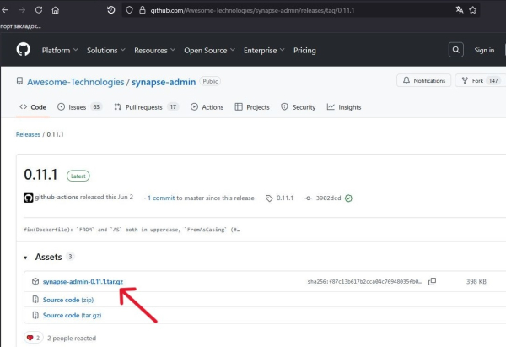Click the sha256 hash text
Image resolution: width=506 pixels, height=347 pixels.
(x=364, y=281)
